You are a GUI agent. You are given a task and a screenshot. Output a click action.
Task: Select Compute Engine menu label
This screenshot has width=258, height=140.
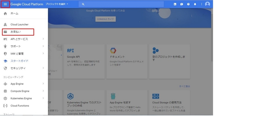pos(20,91)
